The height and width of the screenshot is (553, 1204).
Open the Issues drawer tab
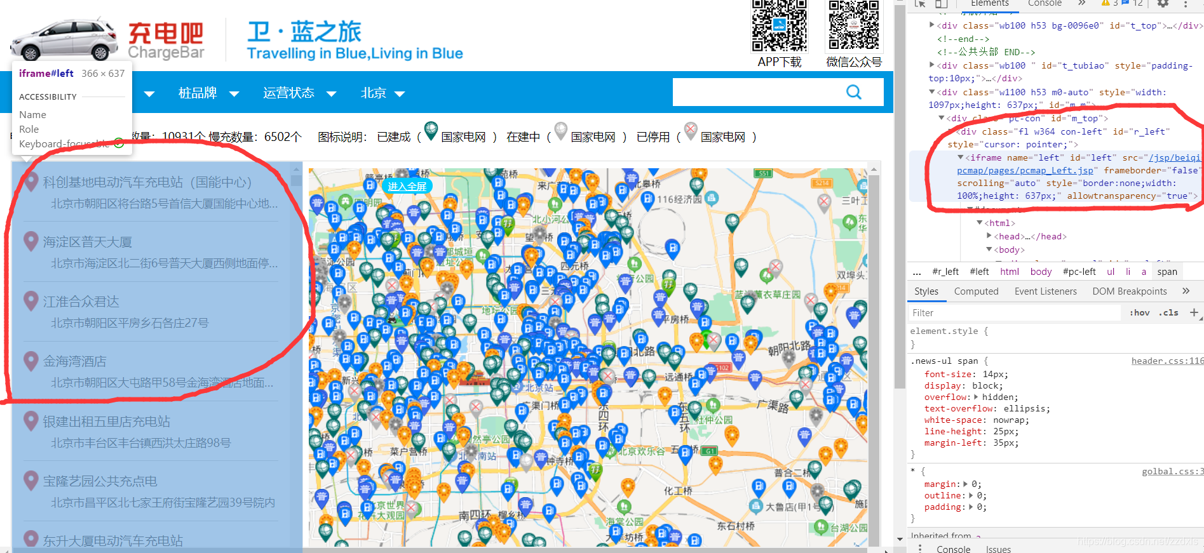pyautogui.click(x=998, y=549)
